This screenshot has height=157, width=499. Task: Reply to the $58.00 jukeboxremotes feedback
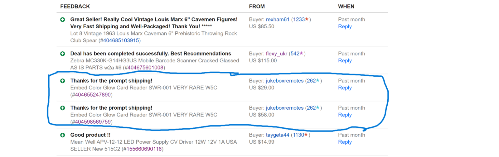[345, 115]
